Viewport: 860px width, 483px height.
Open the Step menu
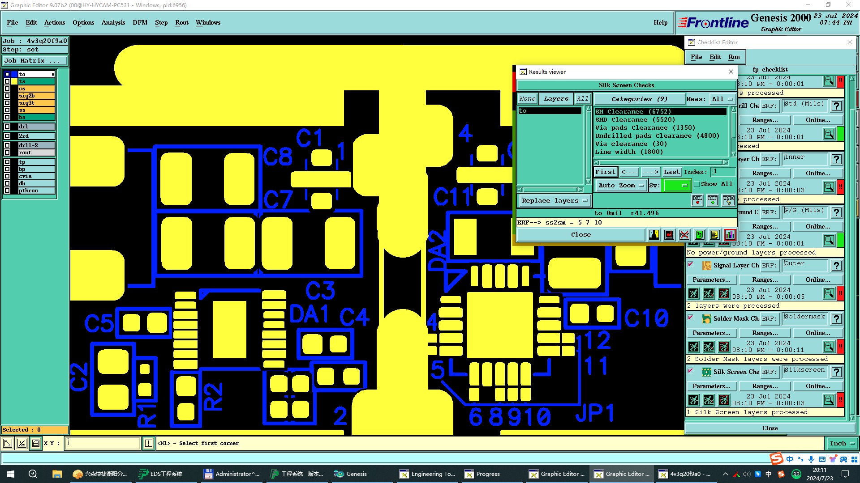[161, 22]
